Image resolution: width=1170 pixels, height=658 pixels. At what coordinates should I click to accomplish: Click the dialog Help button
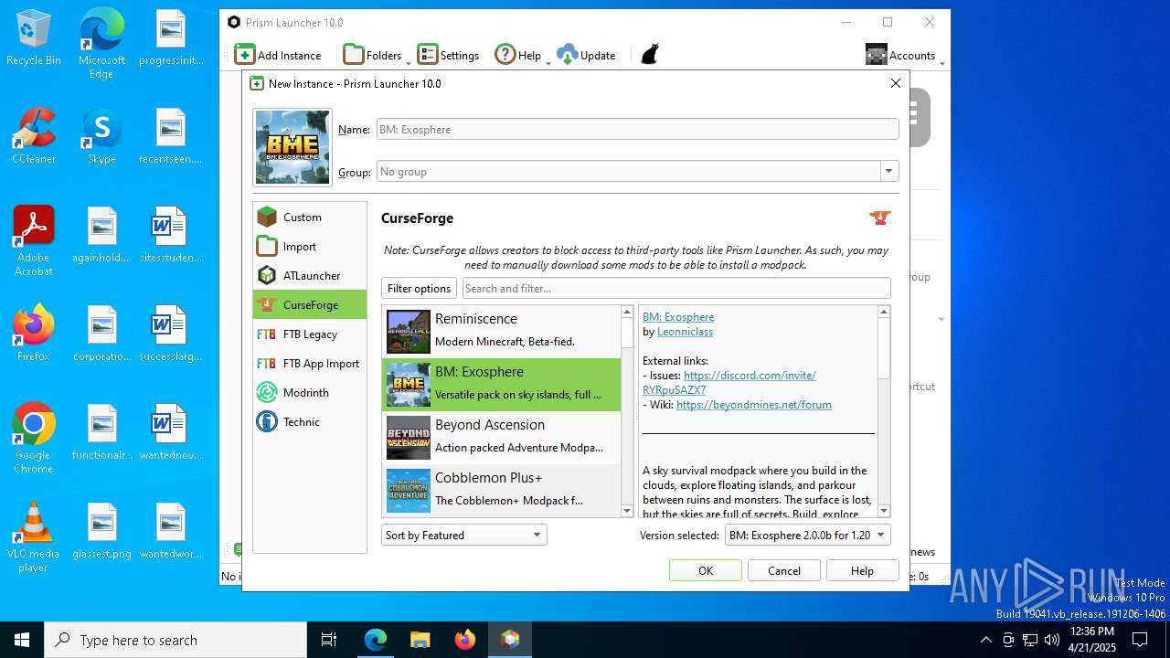(x=863, y=571)
